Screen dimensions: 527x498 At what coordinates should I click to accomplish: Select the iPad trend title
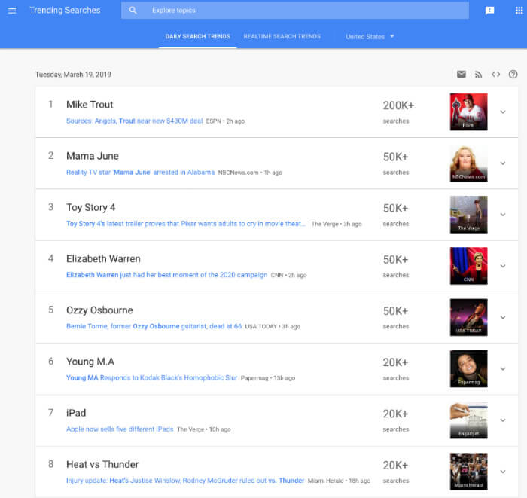(x=76, y=414)
